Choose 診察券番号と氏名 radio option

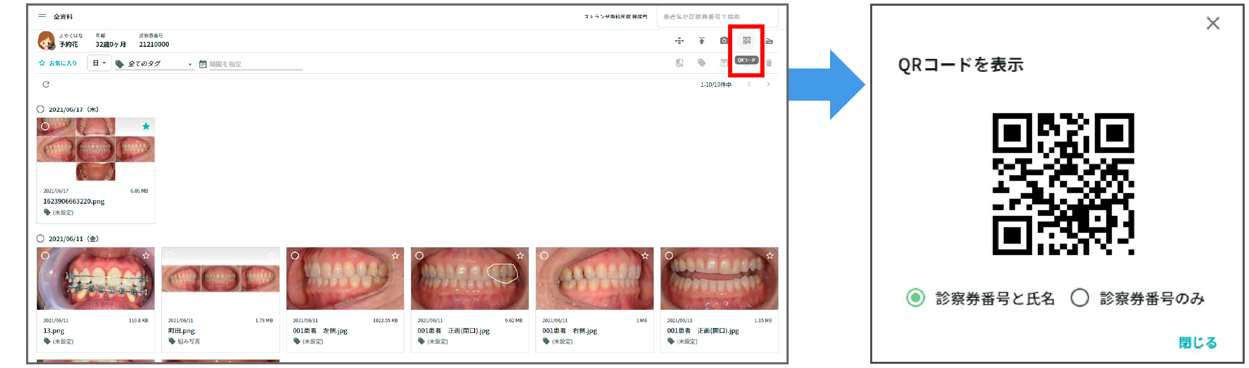click(x=915, y=298)
